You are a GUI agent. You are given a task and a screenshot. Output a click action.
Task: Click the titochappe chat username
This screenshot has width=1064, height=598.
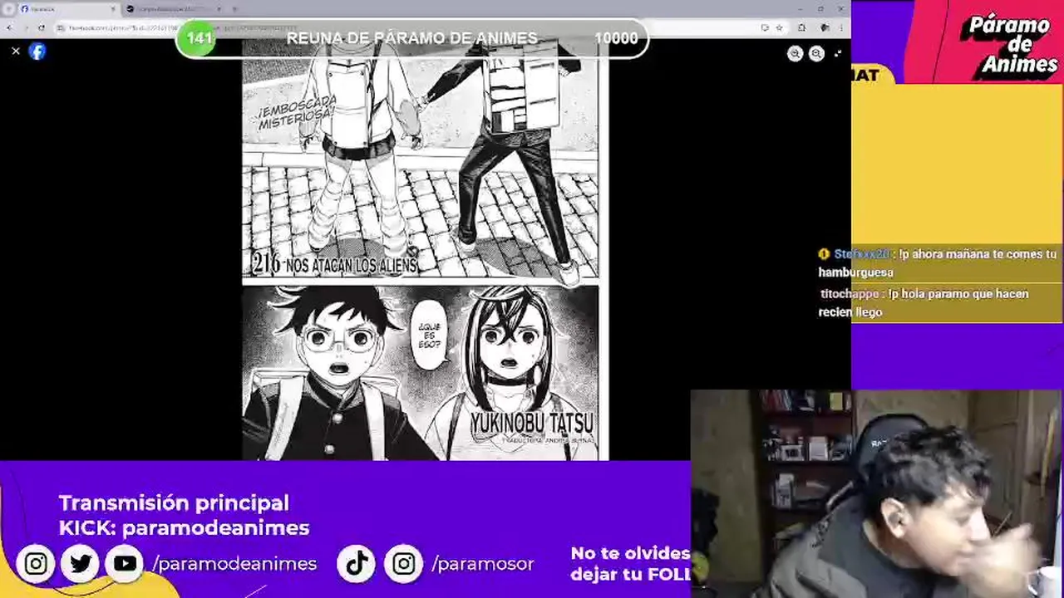(850, 294)
